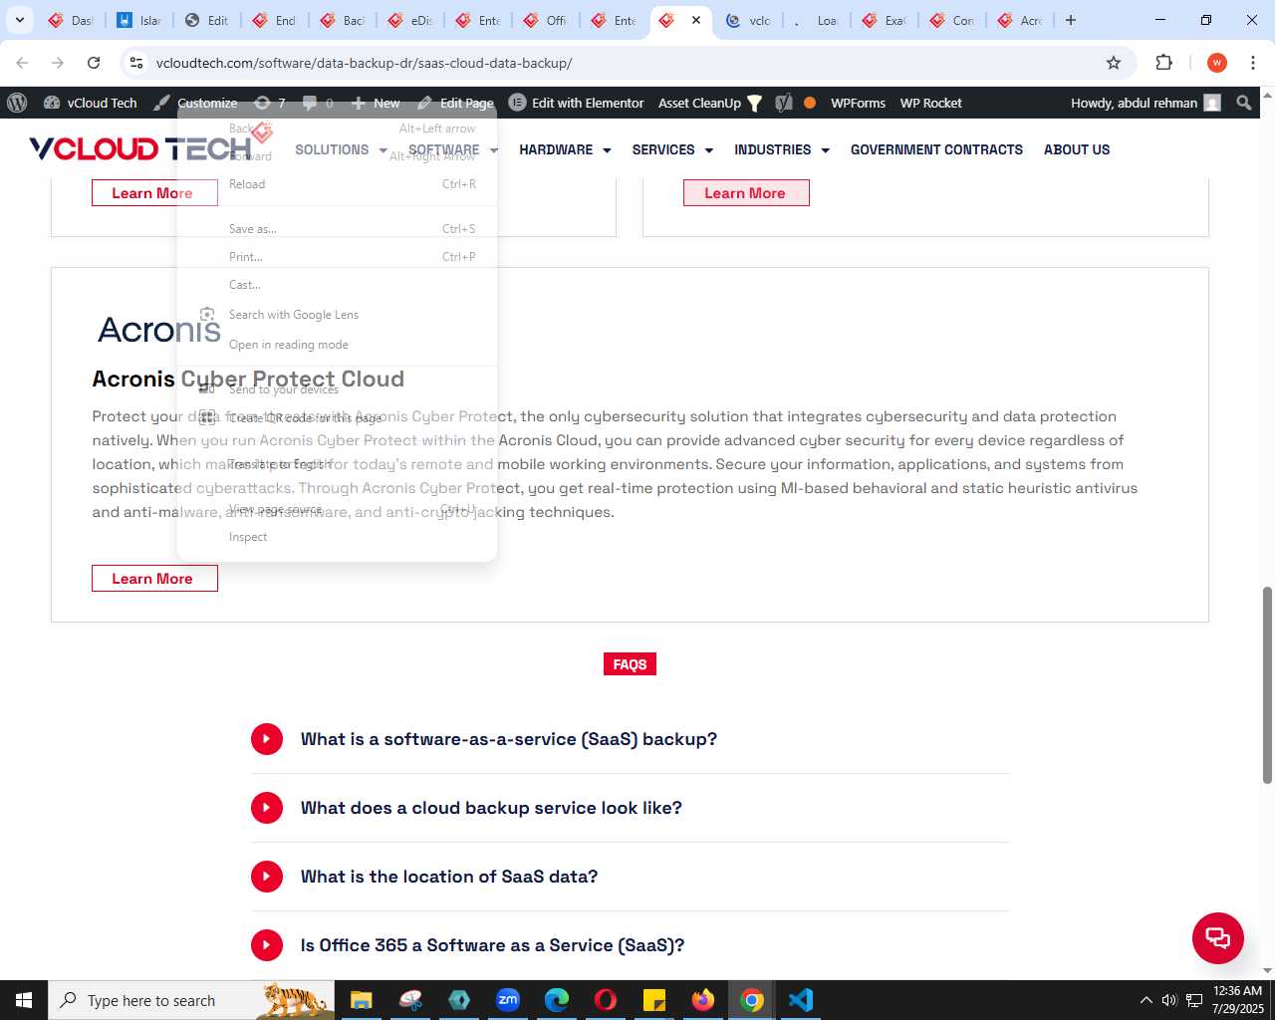This screenshot has height=1020, width=1275.
Task: Switch to the "Islar" tab
Action: pos(139,20)
